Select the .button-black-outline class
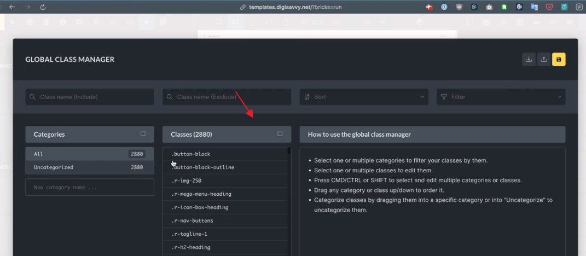586x256 pixels. (225, 167)
